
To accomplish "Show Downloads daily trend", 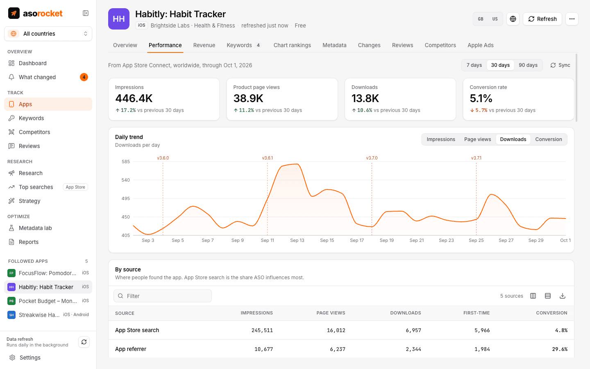I will click(x=513, y=139).
